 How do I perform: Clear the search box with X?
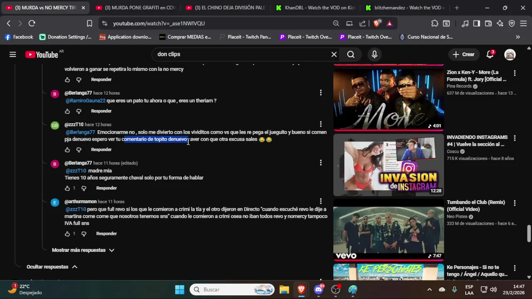coord(334,54)
